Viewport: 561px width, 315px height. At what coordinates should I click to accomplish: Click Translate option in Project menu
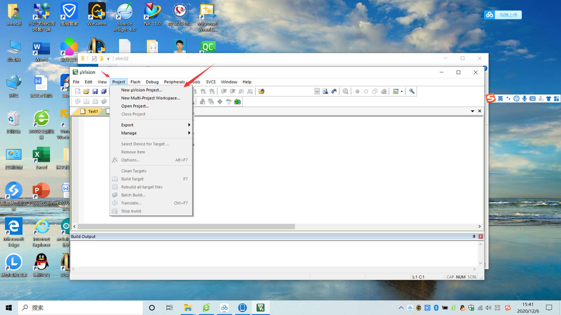[131, 203]
